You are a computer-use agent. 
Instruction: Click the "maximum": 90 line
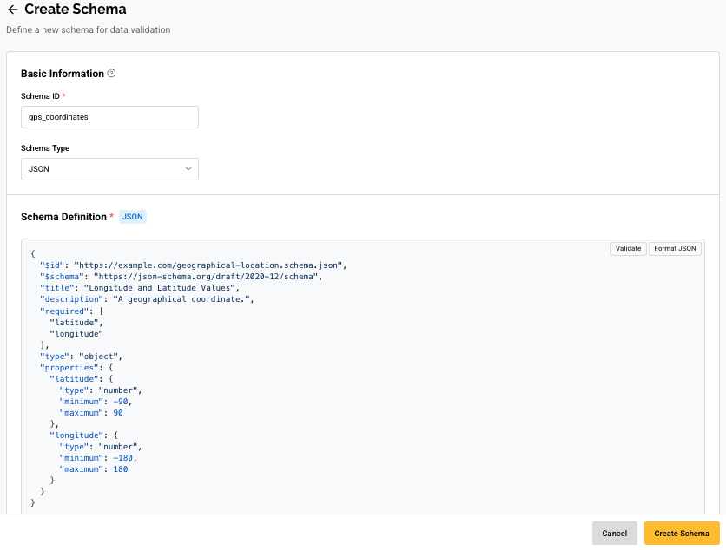click(91, 413)
